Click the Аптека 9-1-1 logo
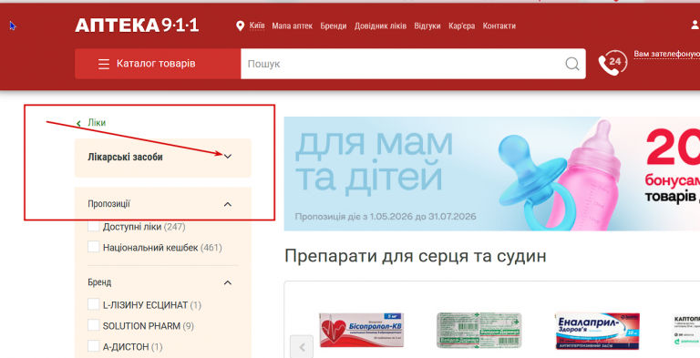This screenshot has height=358, width=700. click(137, 26)
